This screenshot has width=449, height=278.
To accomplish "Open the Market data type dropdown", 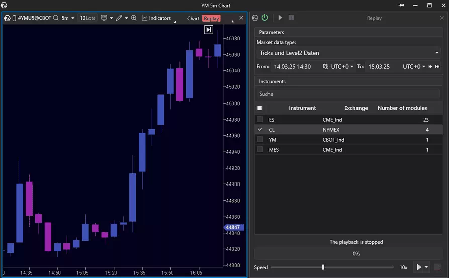I will (348, 53).
